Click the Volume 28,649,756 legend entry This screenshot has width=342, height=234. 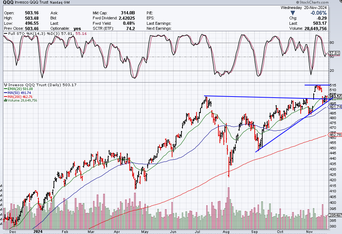pyautogui.click(x=20, y=100)
